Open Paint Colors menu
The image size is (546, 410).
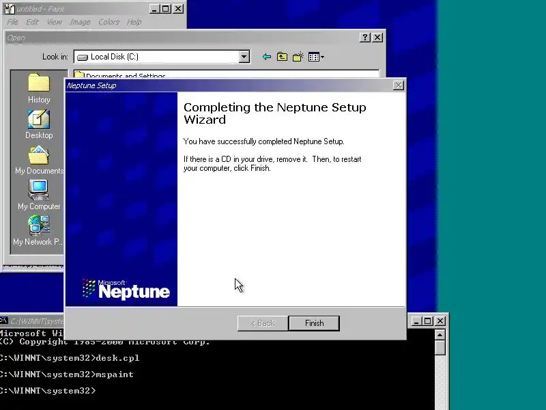point(109,22)
